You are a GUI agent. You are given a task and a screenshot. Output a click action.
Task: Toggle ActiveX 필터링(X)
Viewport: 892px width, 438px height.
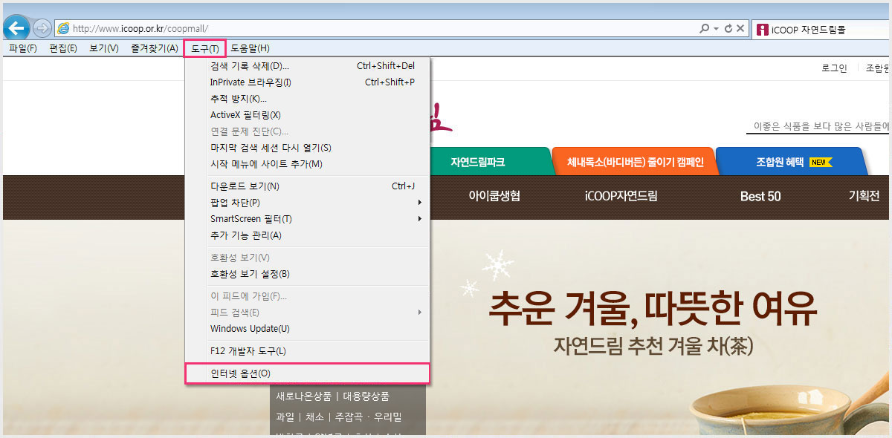click(308, 115)
